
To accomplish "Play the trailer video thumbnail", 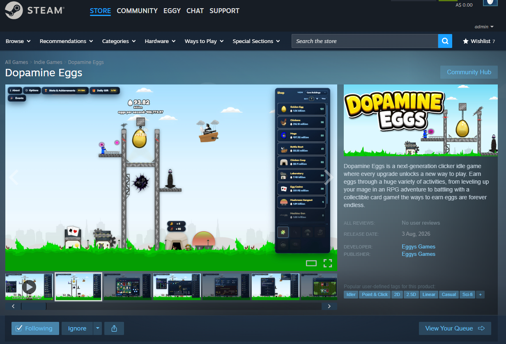I will pos(29,287).
